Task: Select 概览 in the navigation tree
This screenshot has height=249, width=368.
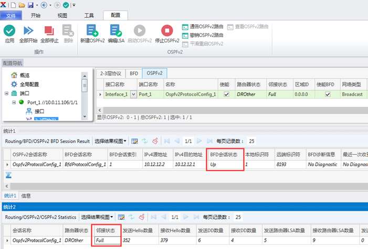Action: (x=24, y=75)
